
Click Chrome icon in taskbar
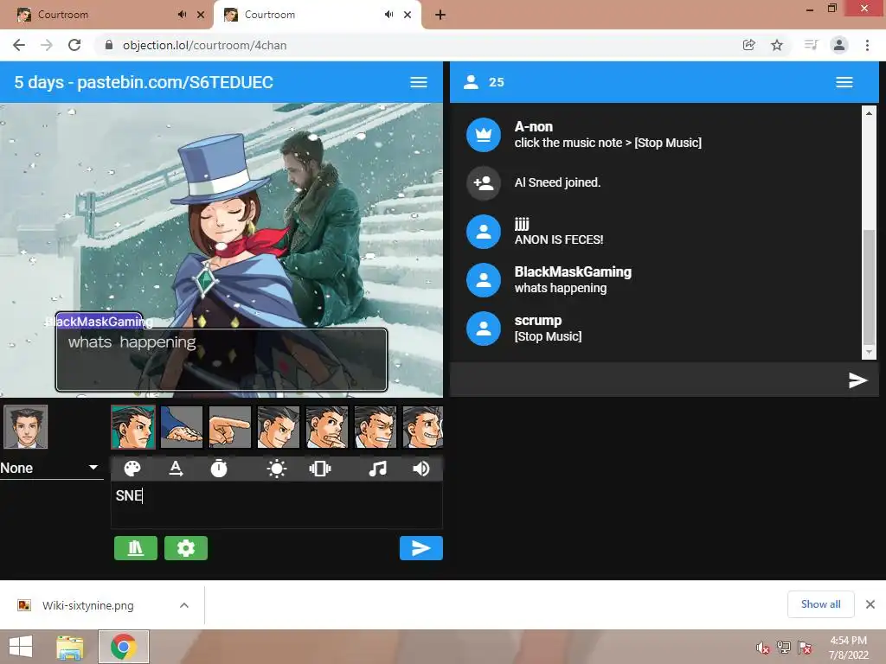124,647
